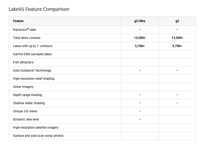Viewport: 202px width, 146px height.
Task: Select the g3 Ultra column header
Action: [140, 21]
